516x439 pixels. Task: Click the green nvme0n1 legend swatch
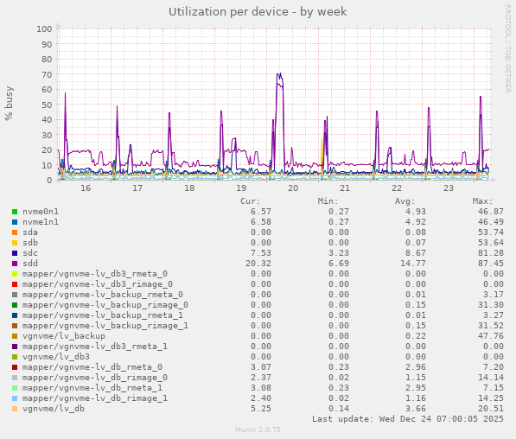coord(15,212)
